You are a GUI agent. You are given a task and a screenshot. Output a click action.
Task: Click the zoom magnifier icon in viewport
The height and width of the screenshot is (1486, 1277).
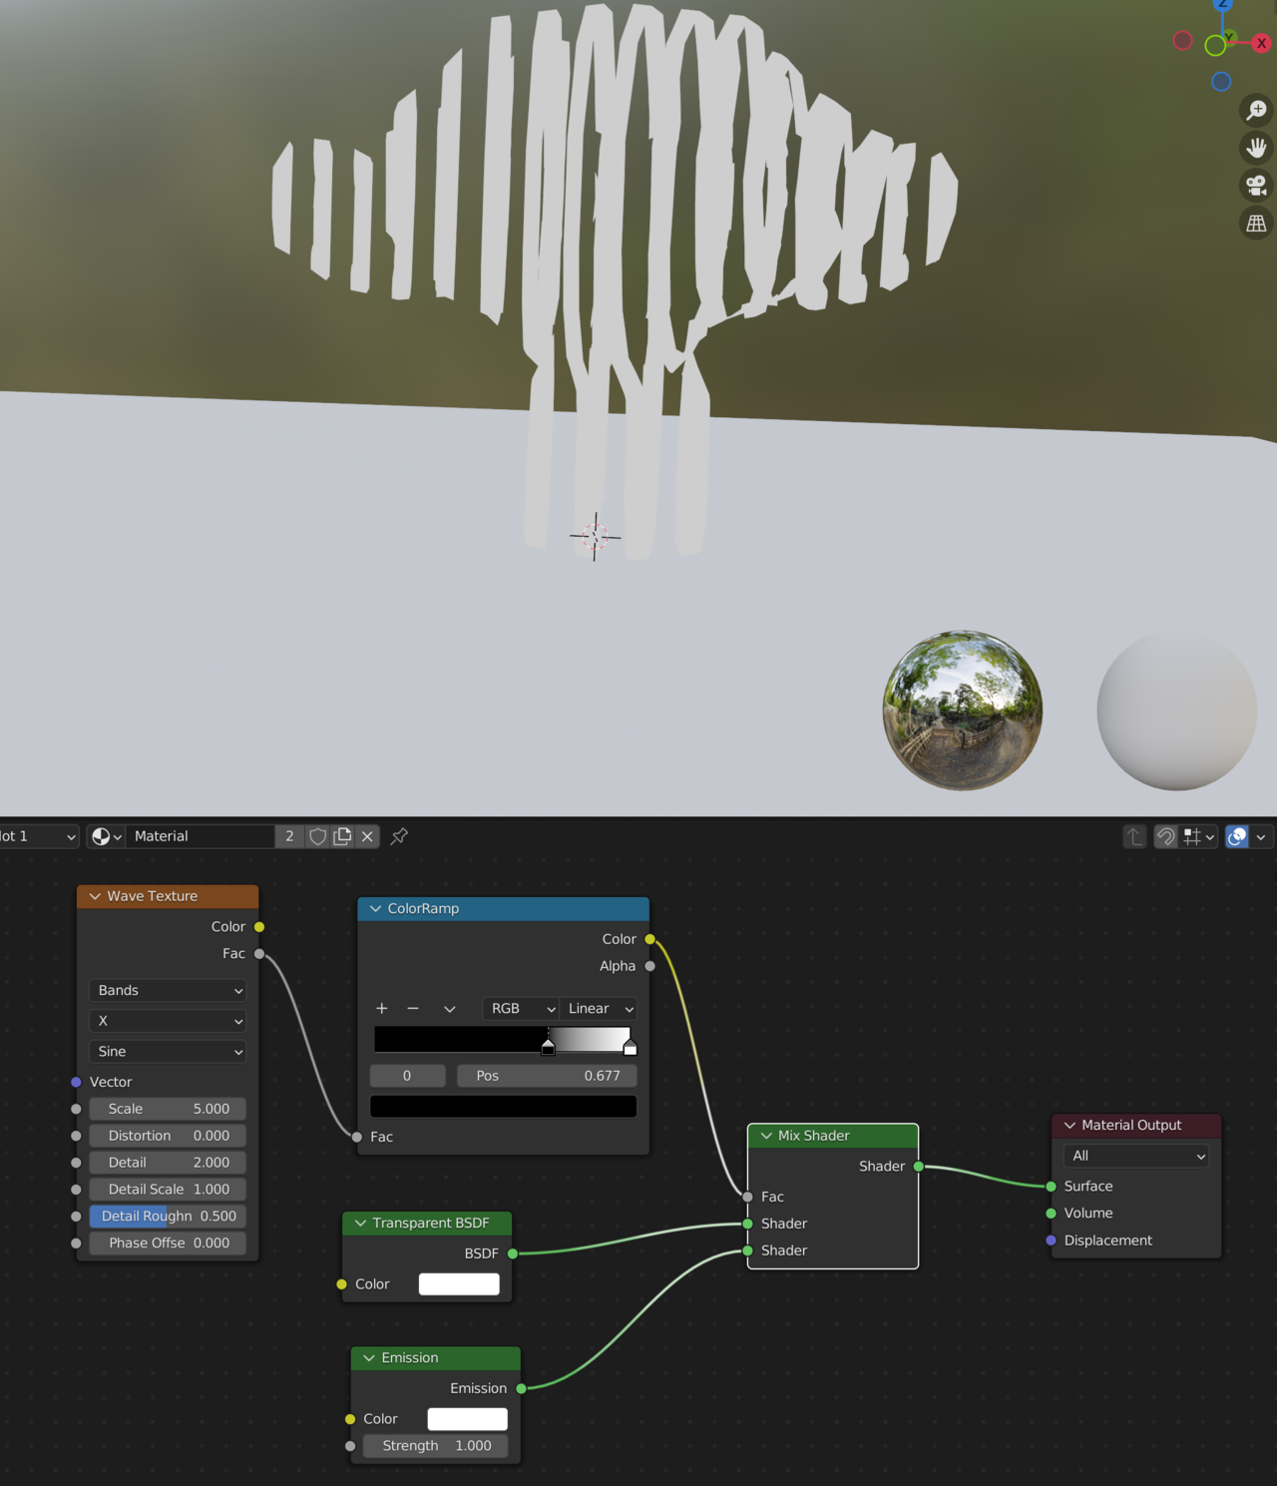coord(1256,110)
